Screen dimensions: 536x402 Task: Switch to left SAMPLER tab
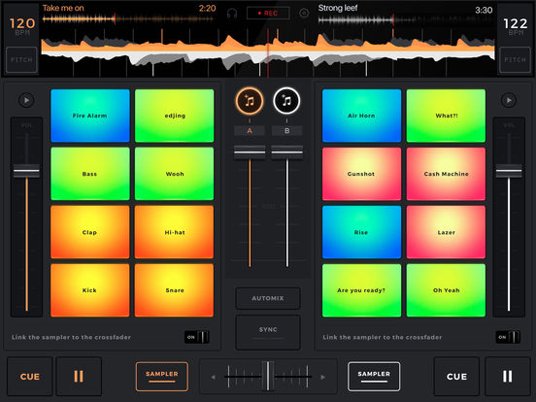[162, 377]
